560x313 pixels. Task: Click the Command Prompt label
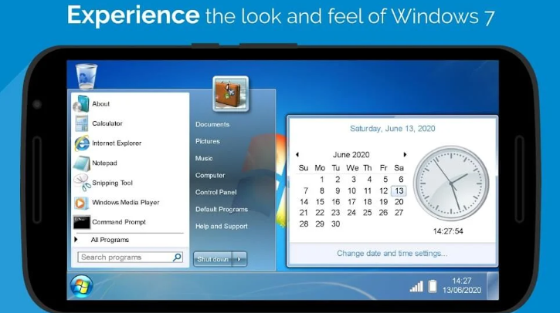click(x=119, y=222)
